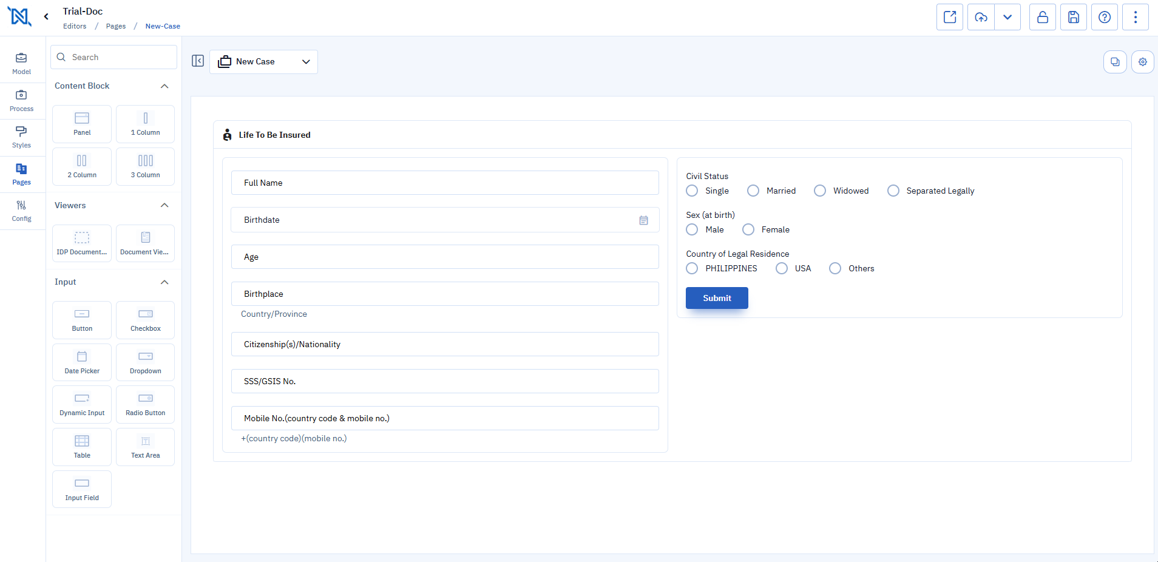Open the Model sidebar tab
This screenshot has width=1158, height=562.
pyautogui.click(x=21, y=64)
